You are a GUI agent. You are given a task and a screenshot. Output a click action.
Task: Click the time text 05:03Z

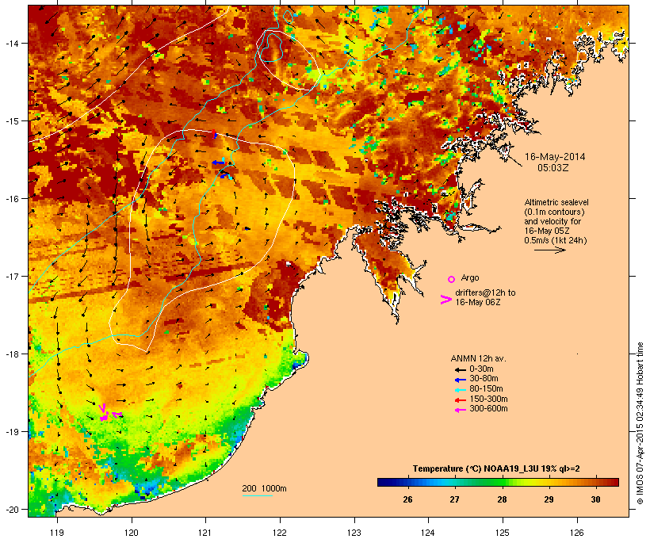coord(553,168)
